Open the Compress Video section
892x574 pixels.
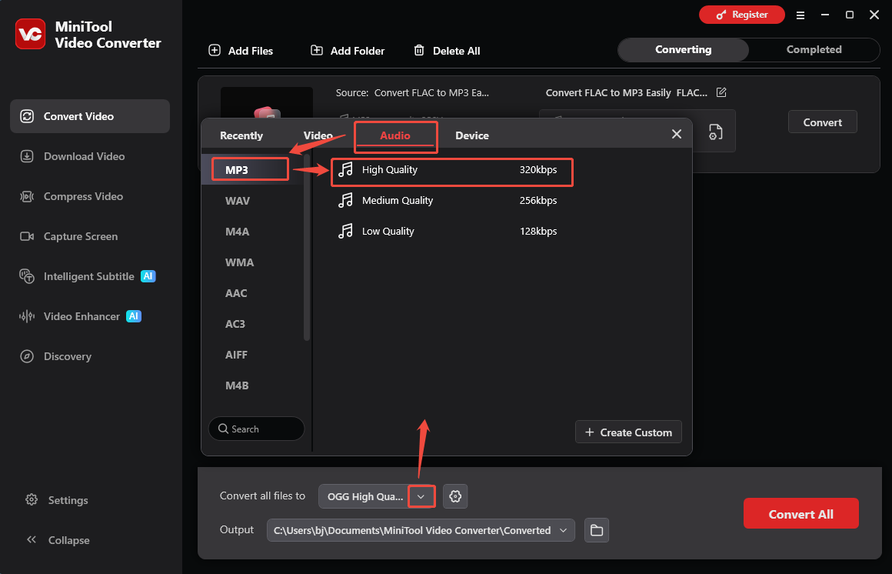(x=90, y=196)
